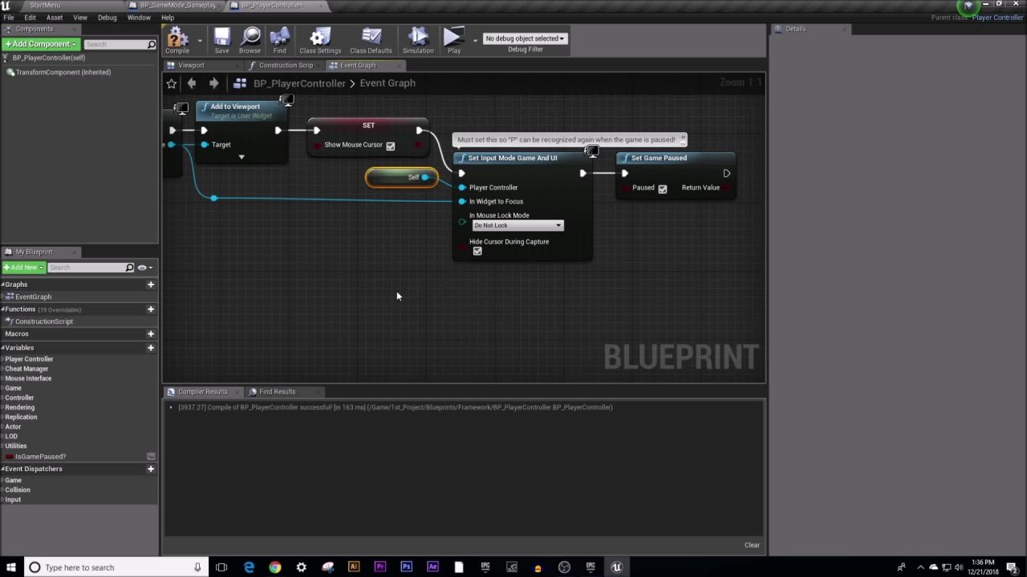Save the blueprint with the Save icon
Viewport: 1027px width, 577px height.
(221, 40)
